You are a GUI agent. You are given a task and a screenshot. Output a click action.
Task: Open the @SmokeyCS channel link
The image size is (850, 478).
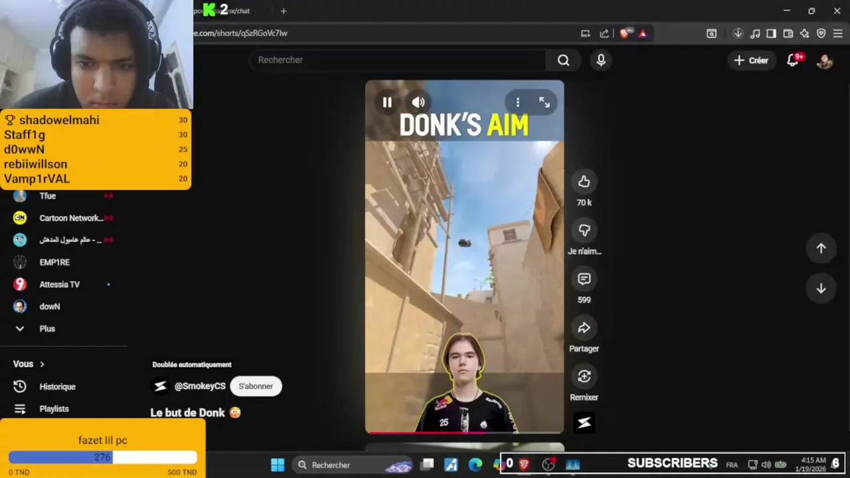(200, 386)
